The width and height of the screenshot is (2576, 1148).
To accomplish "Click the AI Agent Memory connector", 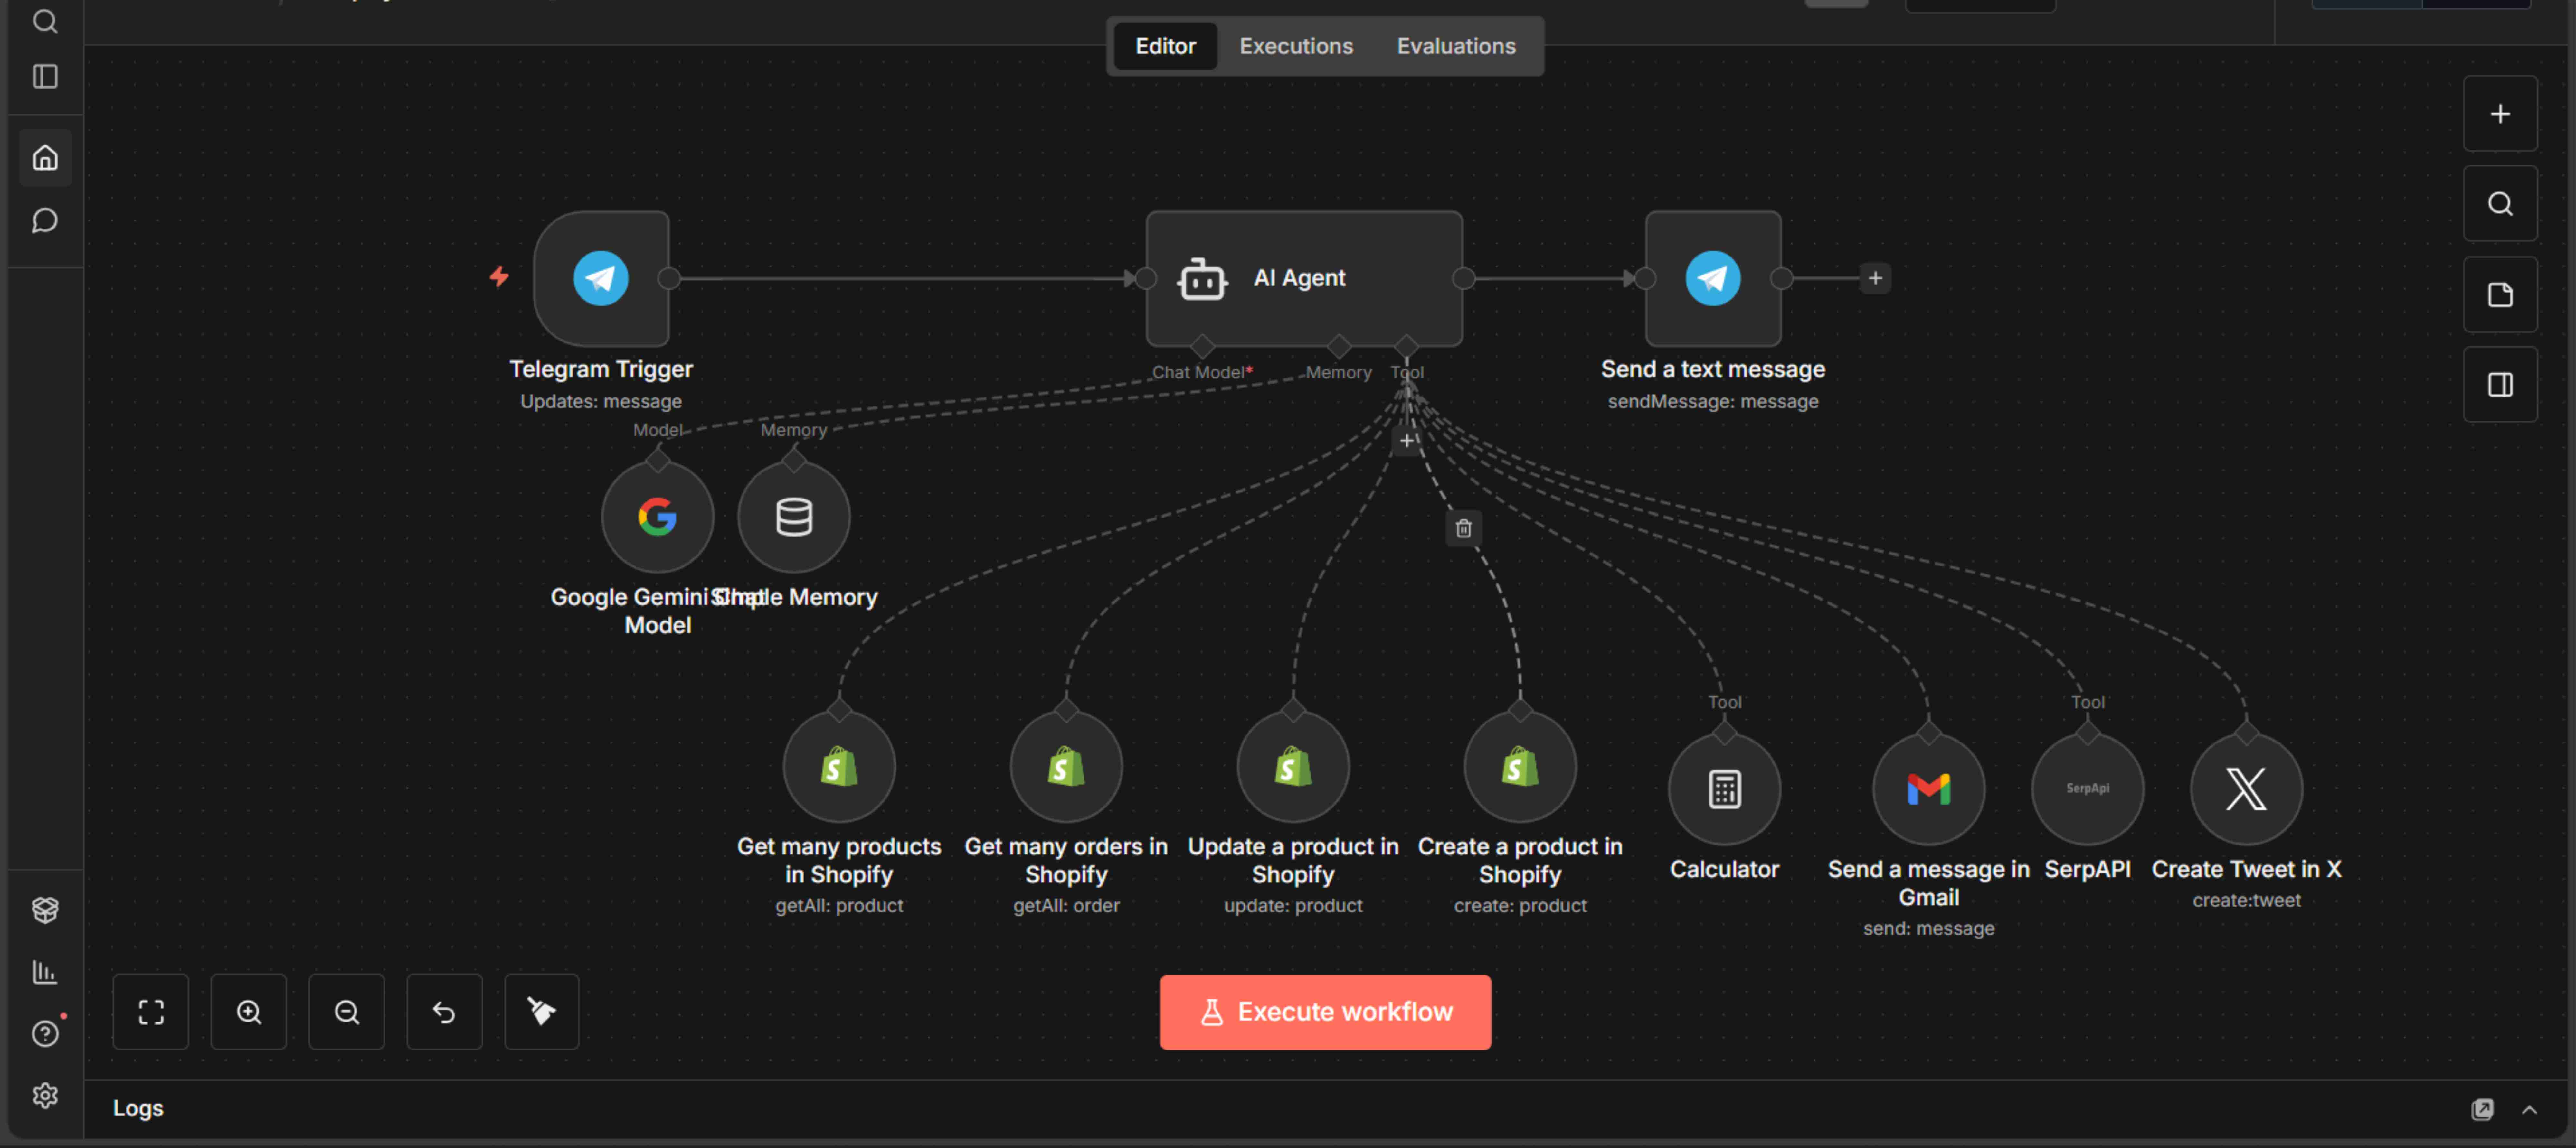I will click(1339, 347).
